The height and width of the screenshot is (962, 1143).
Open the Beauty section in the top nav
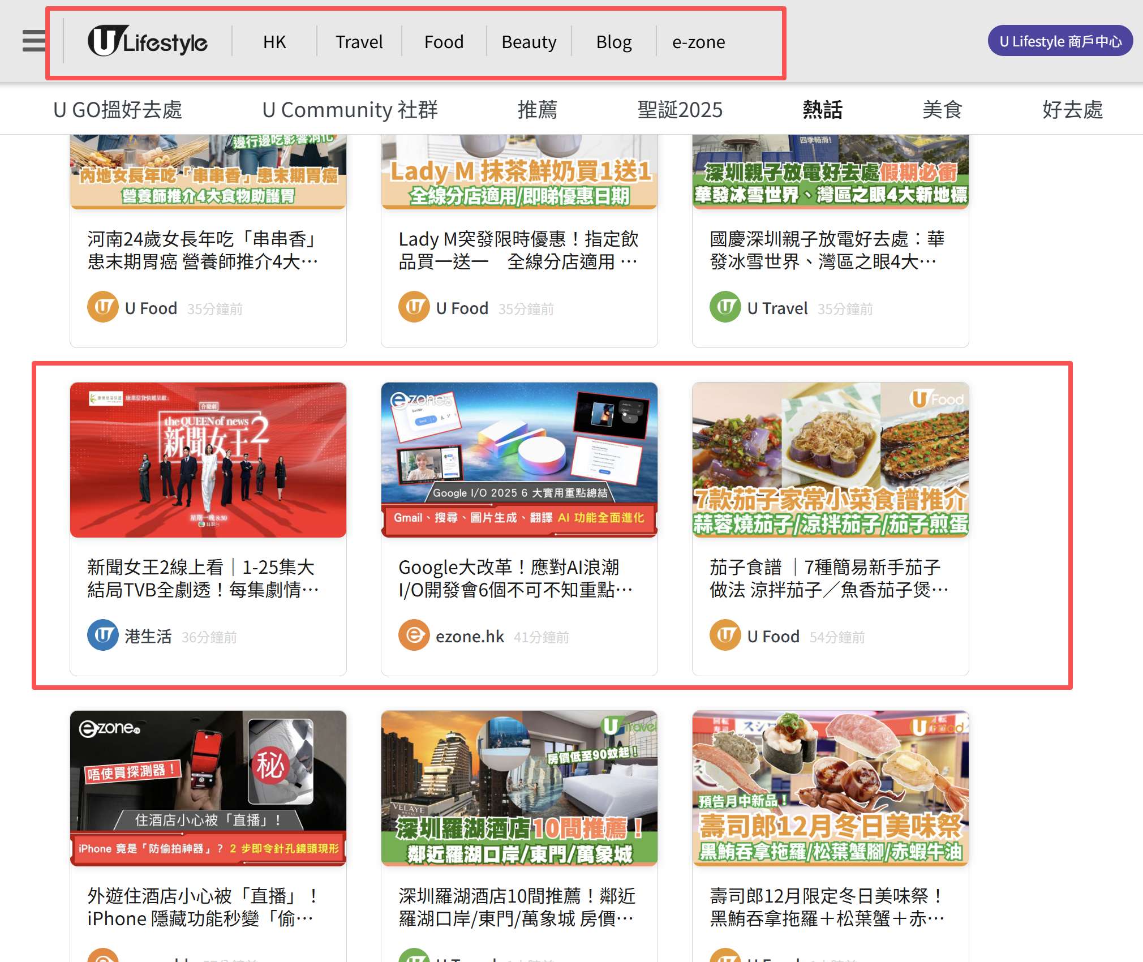528,42
